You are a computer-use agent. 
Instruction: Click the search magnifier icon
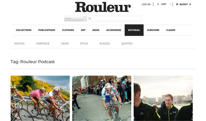pyautogui.click(x=90, y=19)
